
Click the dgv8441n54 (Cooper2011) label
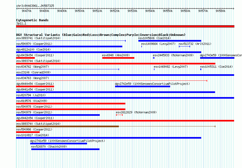[x=35, y=89]
